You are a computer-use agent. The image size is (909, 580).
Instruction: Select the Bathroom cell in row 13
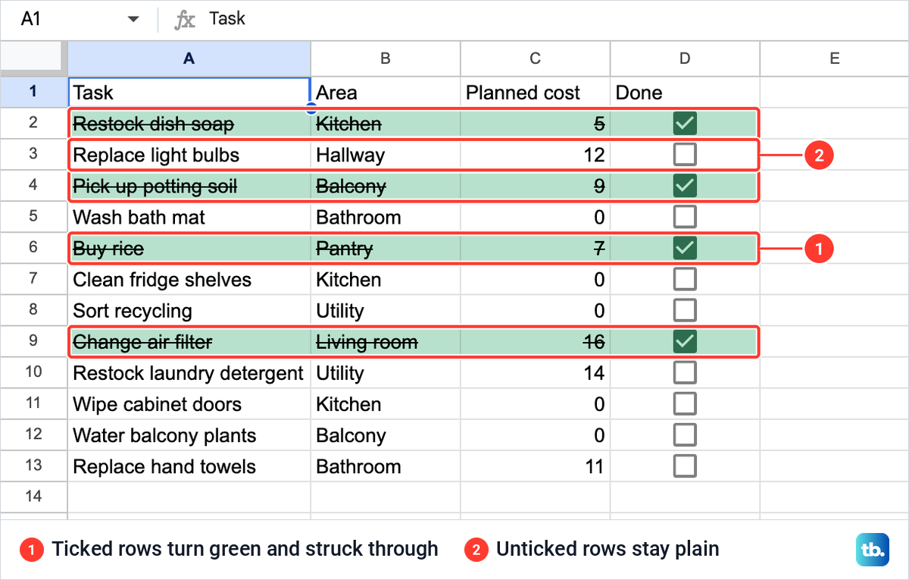coord(386,466)
